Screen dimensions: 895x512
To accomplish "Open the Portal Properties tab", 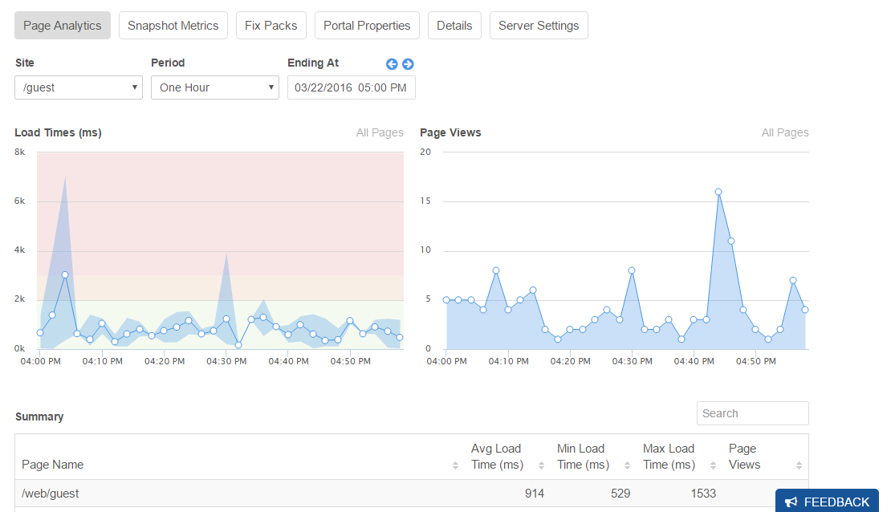I will pos(367,26).
